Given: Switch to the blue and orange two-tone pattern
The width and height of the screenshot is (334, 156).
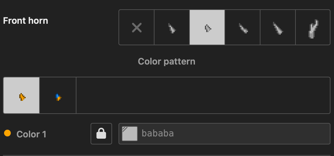Looking at the screenshot, I should pyautogui.click(x=58, y=95).
